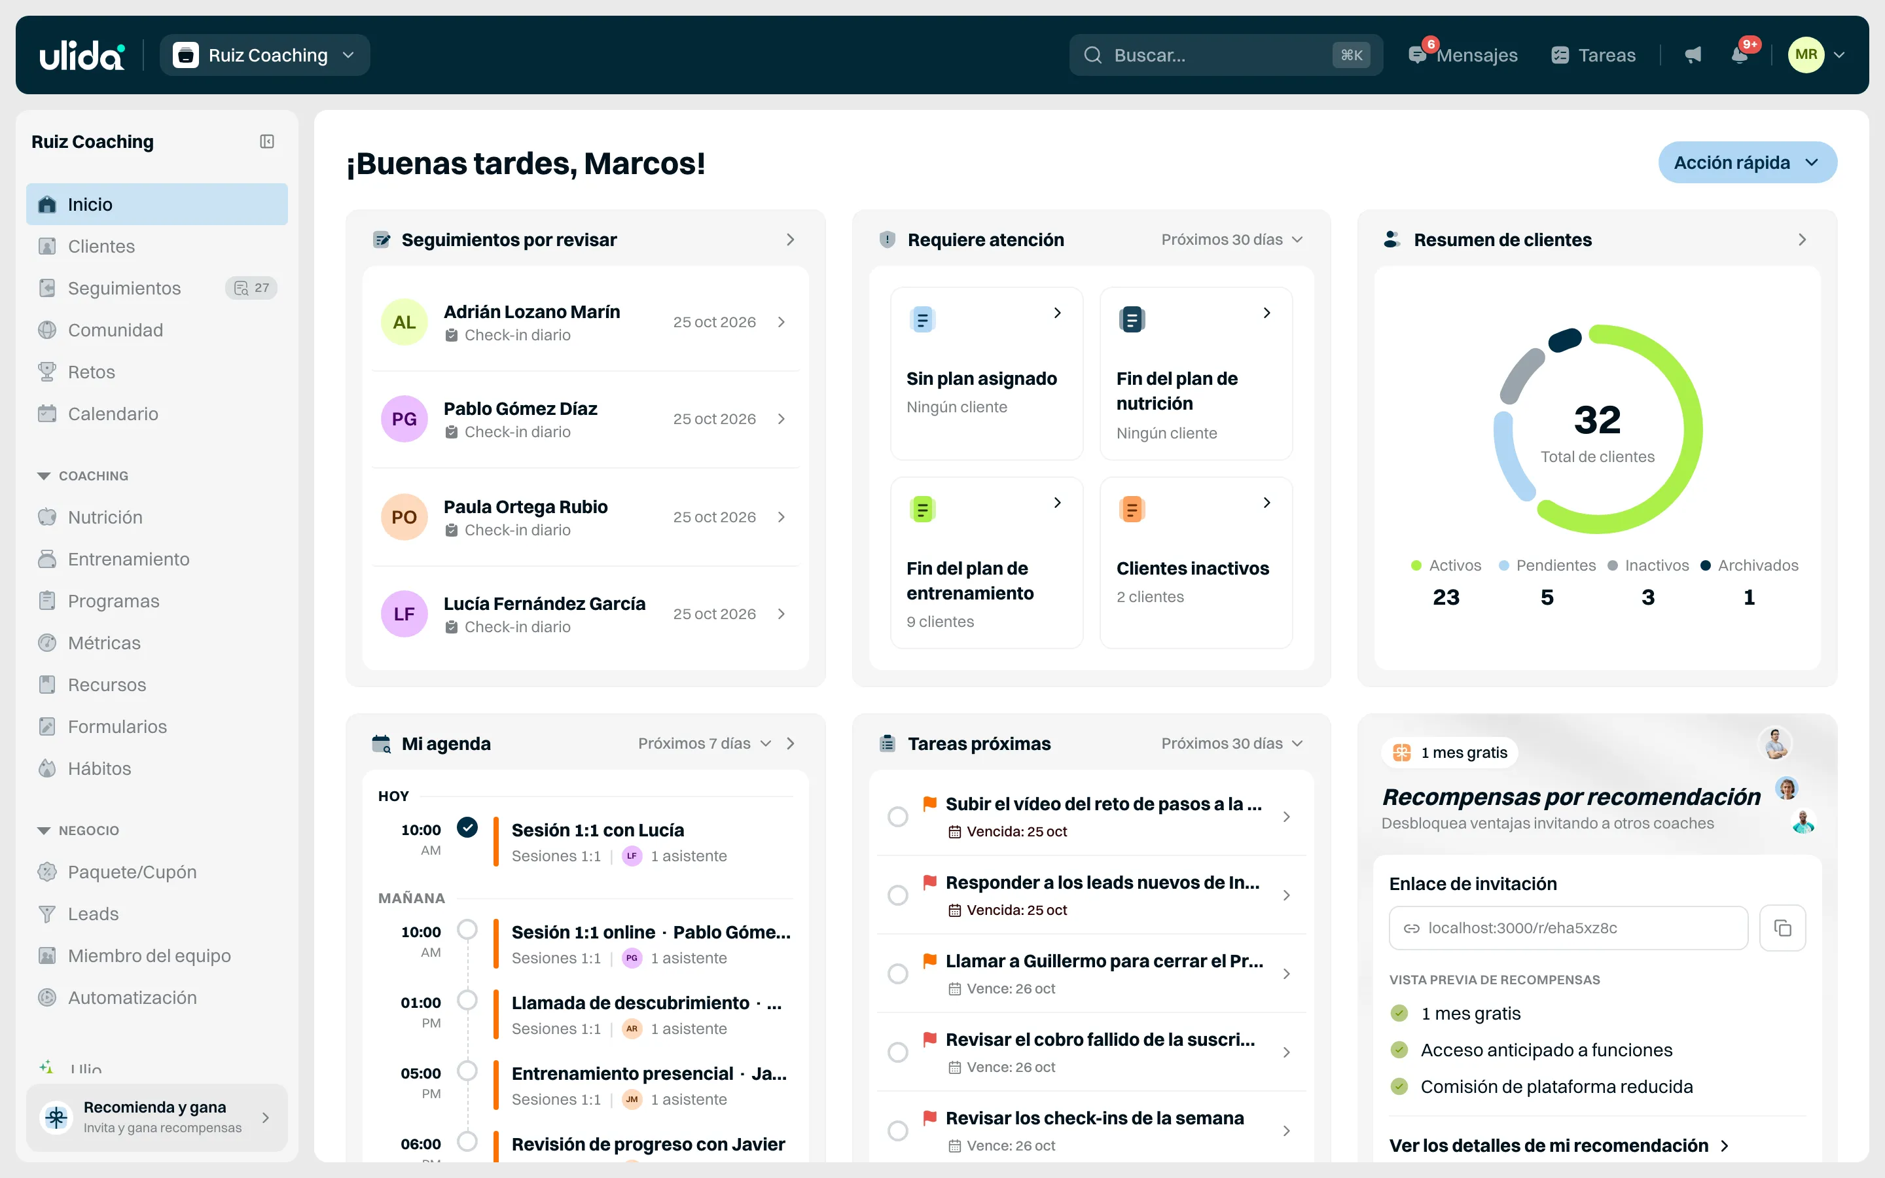Mark Subir el vídeo task complete
Viewport: 1885px width, 1178px height.
898,817
